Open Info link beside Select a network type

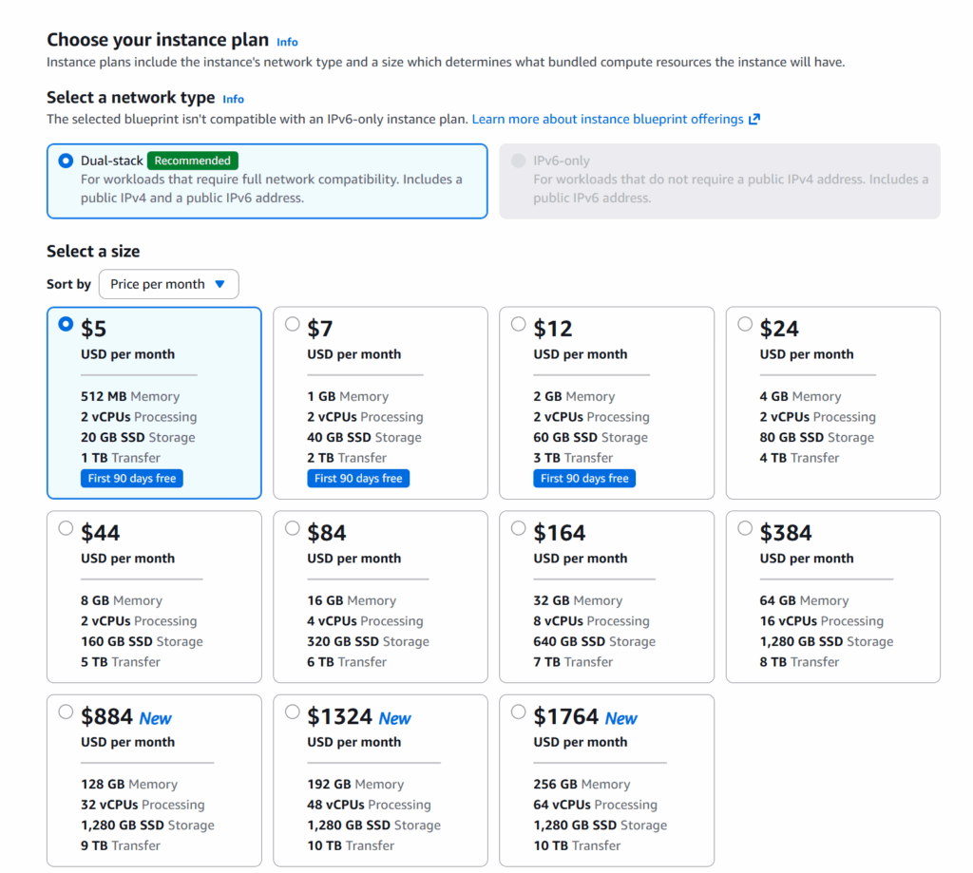(x=233, y=99)
